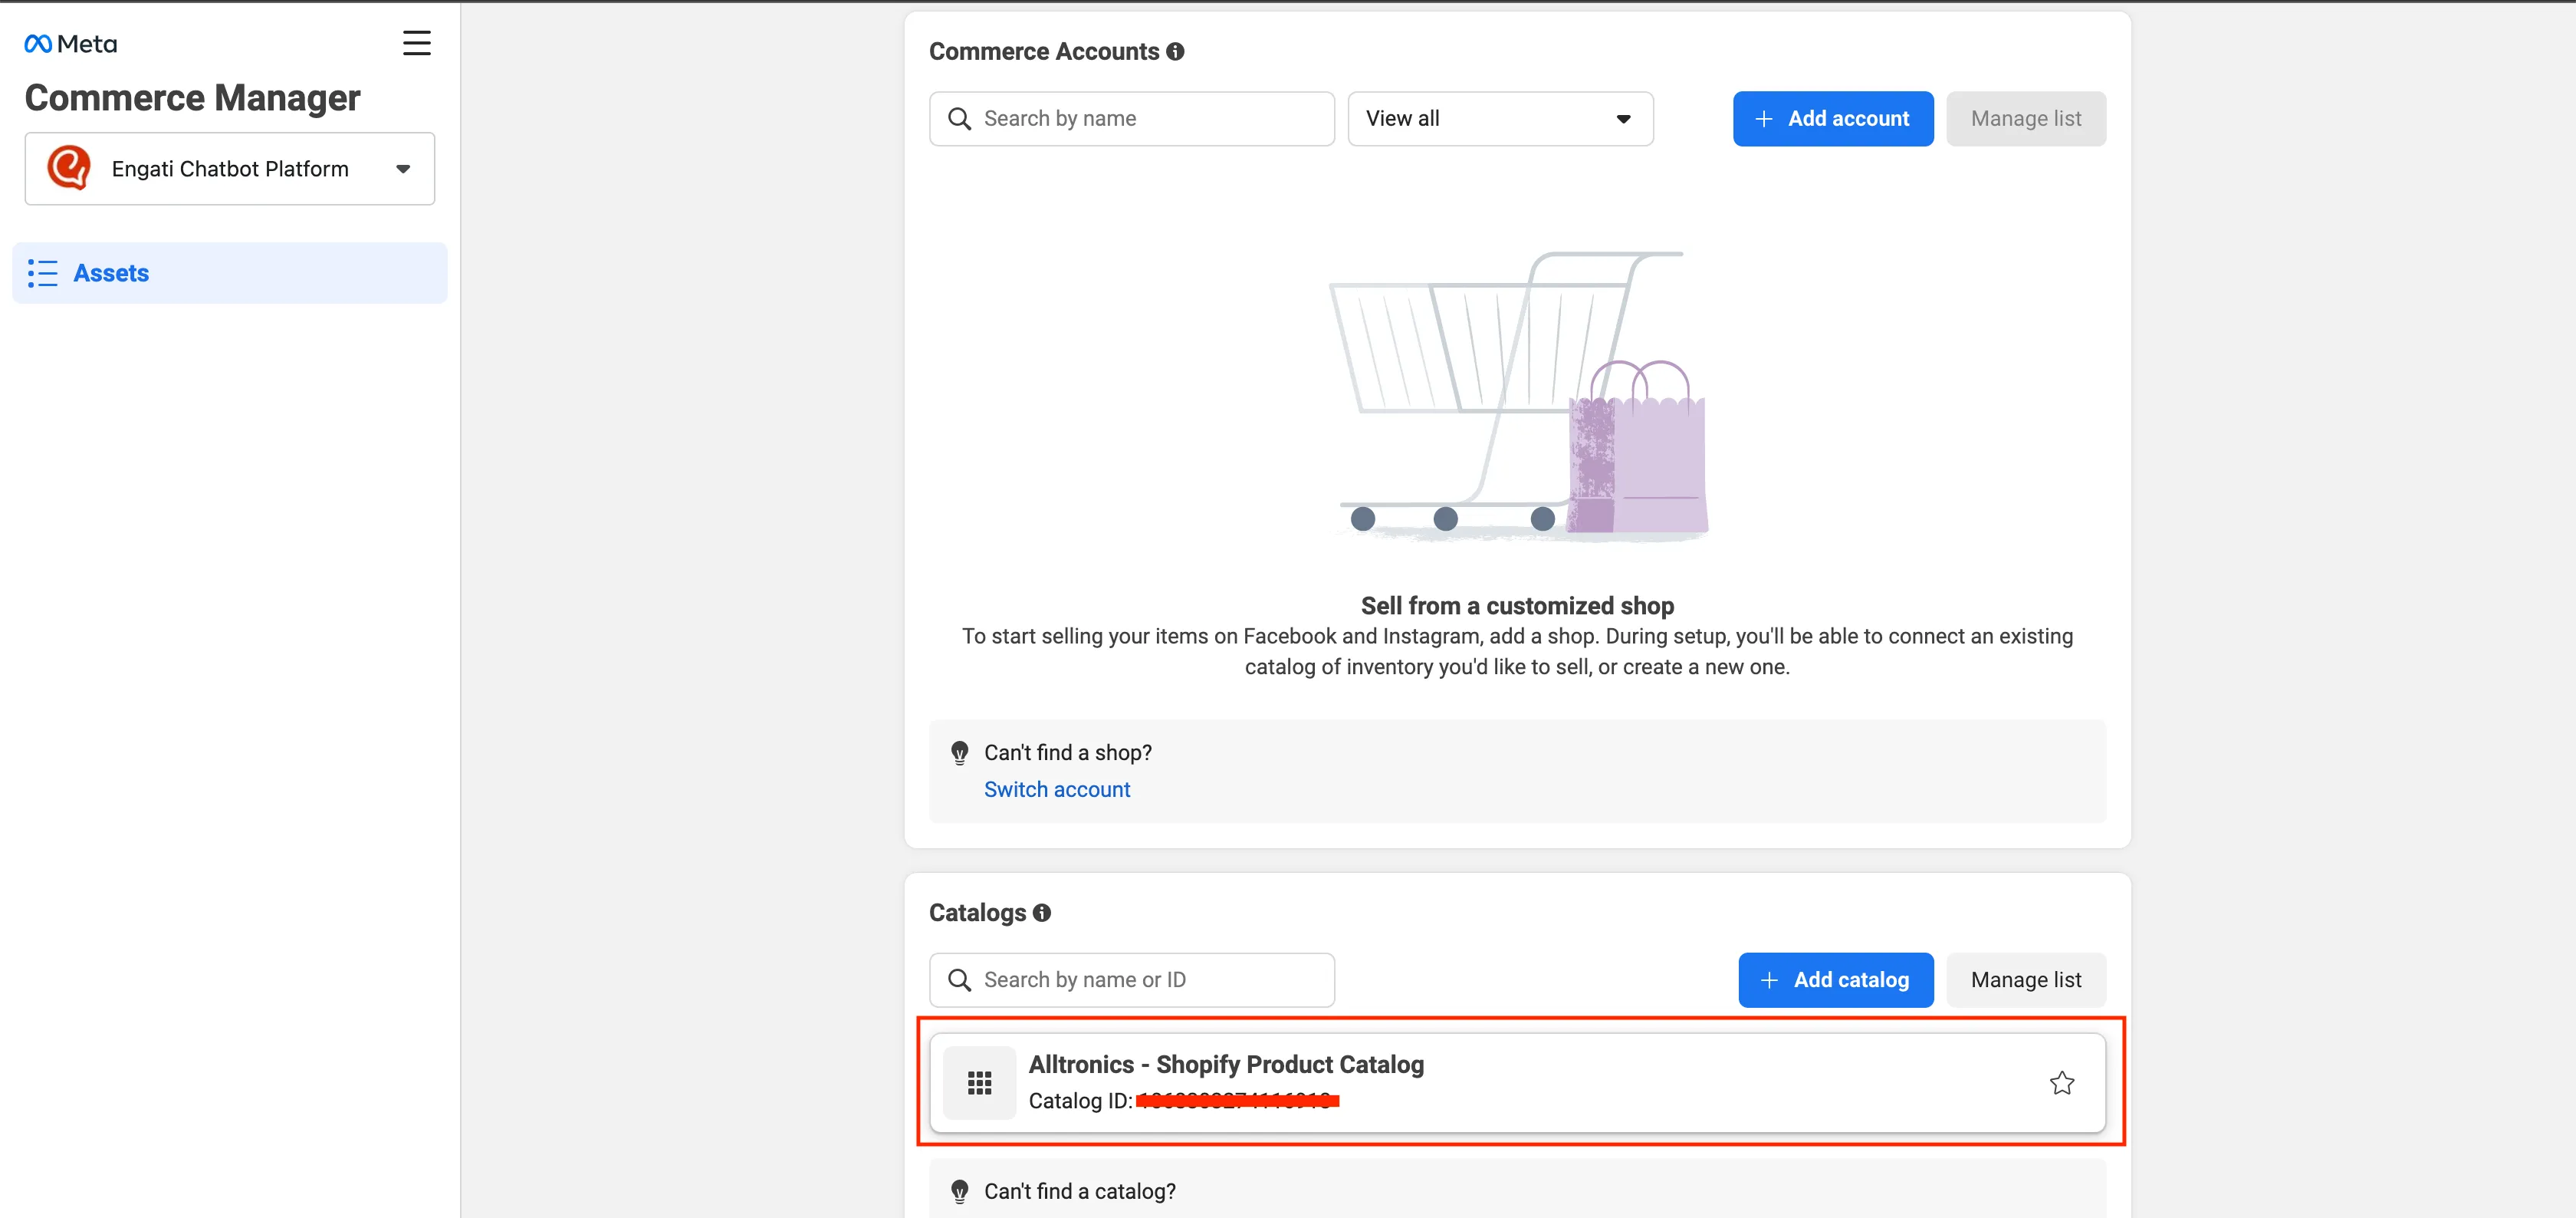Click the Add catalog button
Image resolution: width=2576 pixels, height=1218 pixels.
point(1835,979)
